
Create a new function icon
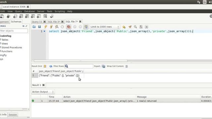point(39,16)
